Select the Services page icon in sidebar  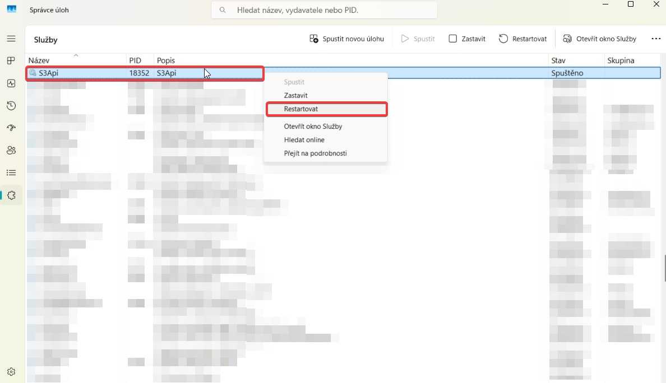click(11, 195)
